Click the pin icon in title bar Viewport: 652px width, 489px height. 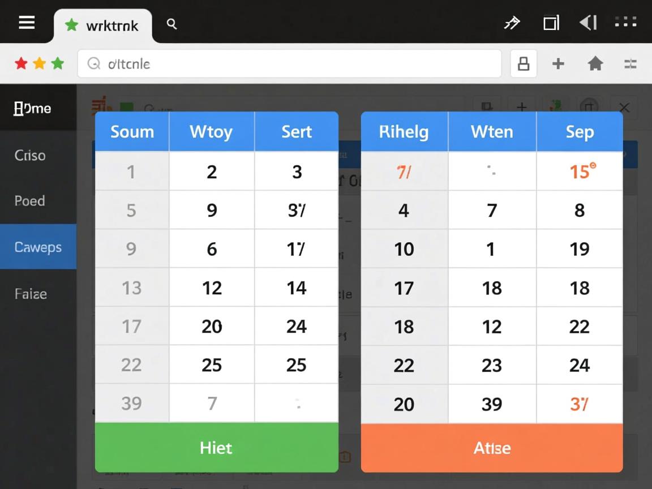[x=512, y=23]
